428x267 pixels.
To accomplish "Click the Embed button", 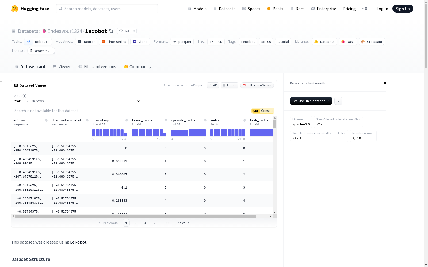I will coord(230,85).
